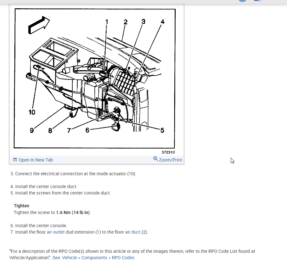Click the cut-off blue icon beside the circle
This screenshot has height=265, width=287.
click(x=258, y=1)
